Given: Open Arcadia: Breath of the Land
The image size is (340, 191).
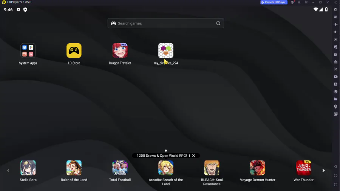Looking at the screenshot, I should (166, 168).
